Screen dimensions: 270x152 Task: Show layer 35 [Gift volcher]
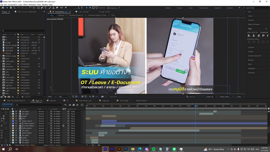2,128
